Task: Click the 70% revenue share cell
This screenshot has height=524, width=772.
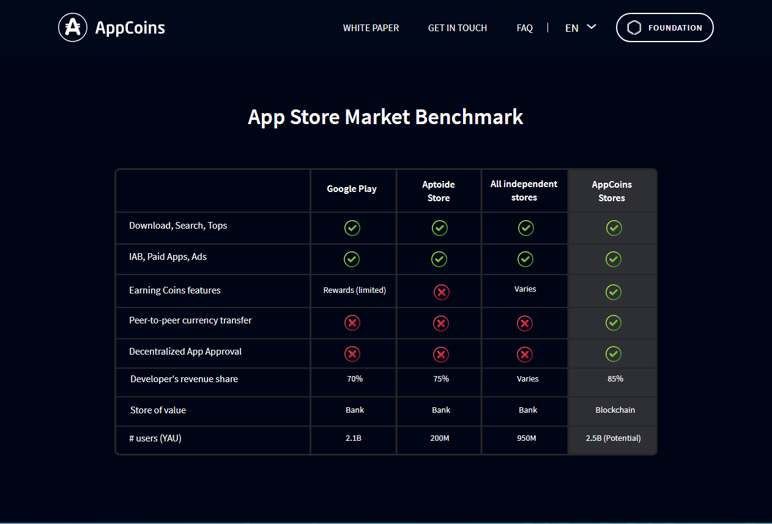Action: (355, 379)
